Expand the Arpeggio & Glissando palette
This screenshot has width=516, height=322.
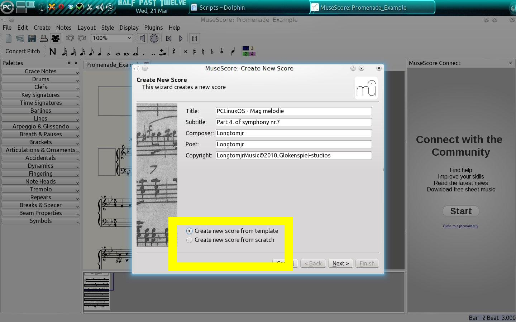[x=40, y=126]
